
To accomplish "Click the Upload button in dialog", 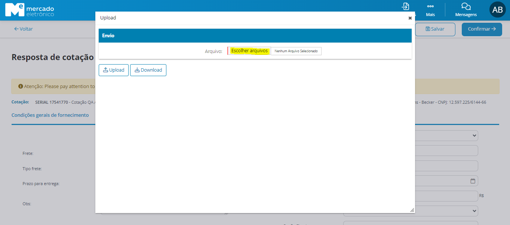I will (114, 70).
